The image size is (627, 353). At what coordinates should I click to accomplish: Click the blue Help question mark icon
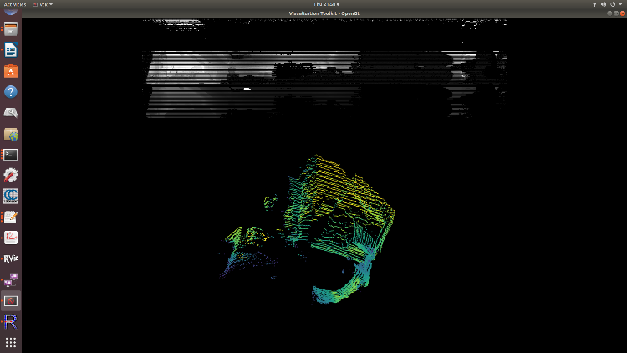(11, 92)
